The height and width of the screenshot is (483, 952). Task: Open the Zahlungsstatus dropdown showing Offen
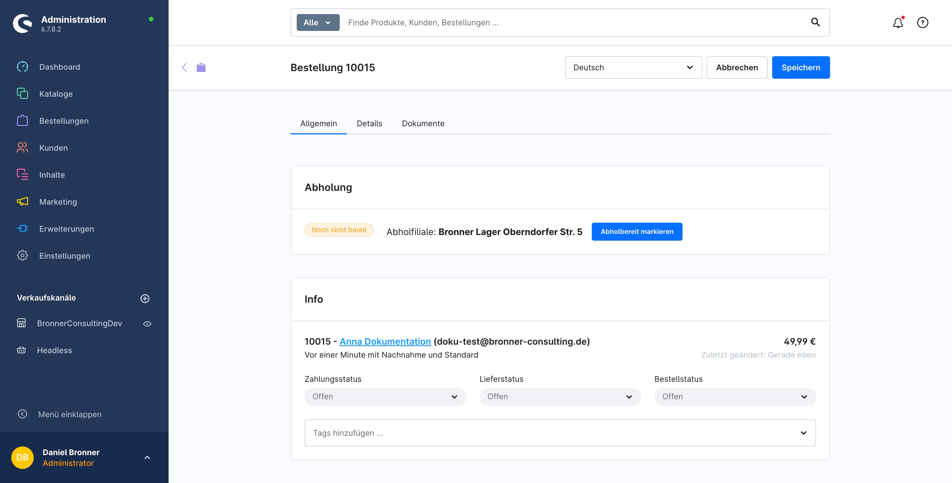(x=385, y=396)
